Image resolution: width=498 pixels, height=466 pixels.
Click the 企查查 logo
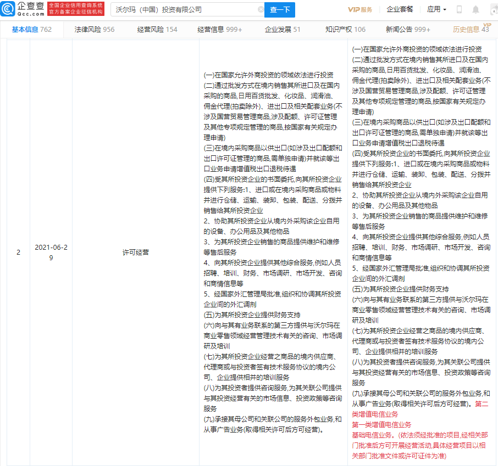[x=22, y=9]
